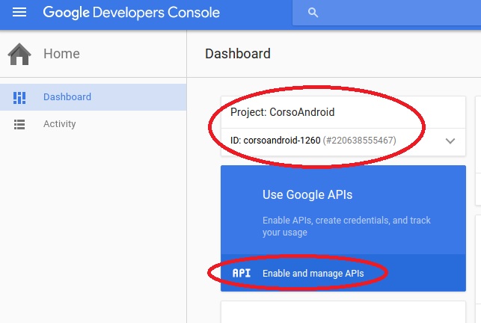481x323 pixels.
Task: Click the Activity list icon
Action: tap(19, 124)
